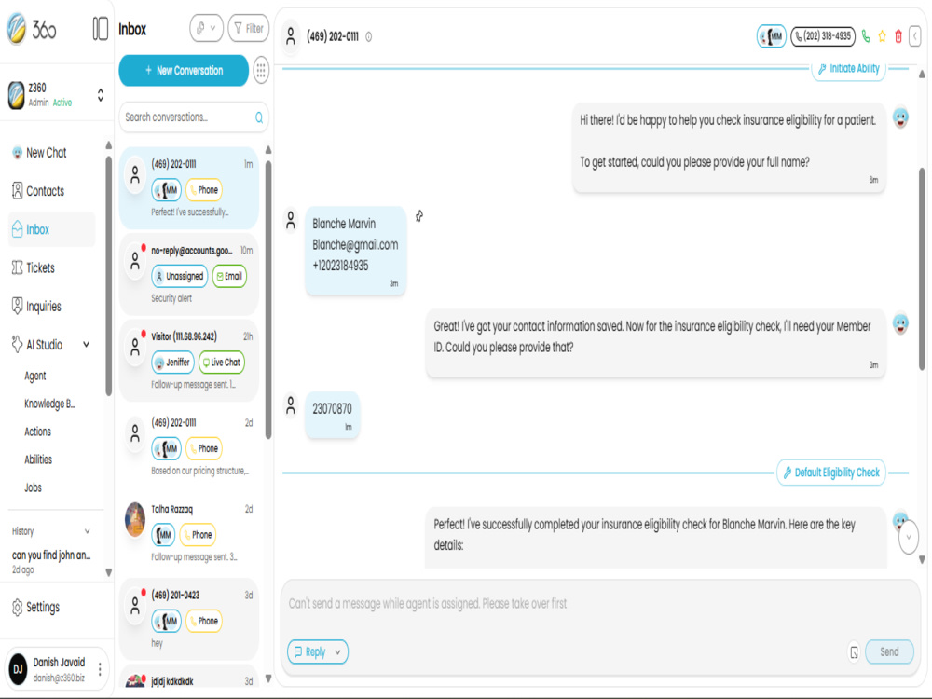932x699 pixels.
Task: Open the Reply type dropdown
Action: 318,652
